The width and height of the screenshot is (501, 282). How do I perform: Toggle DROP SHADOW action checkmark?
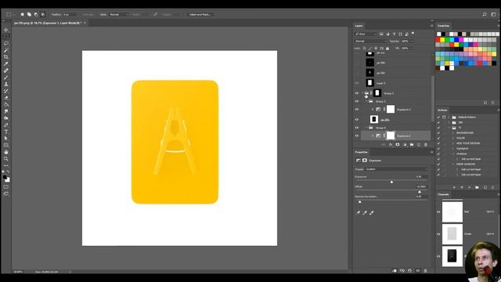[x=438, y=164]
